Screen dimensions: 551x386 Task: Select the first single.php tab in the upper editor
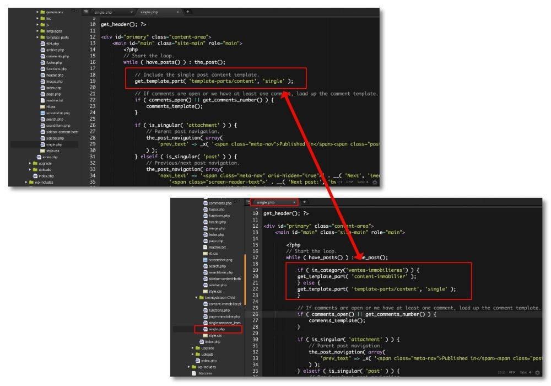[106, 12]
